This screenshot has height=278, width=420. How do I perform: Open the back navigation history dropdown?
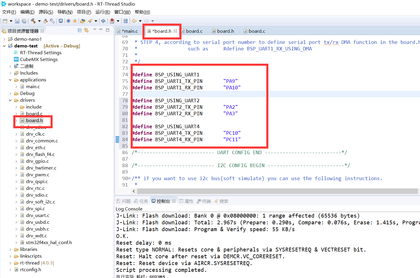140,21
